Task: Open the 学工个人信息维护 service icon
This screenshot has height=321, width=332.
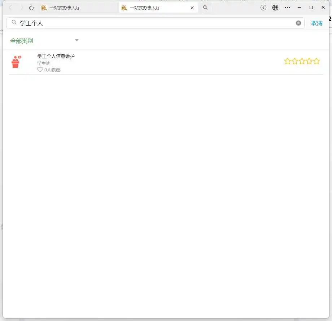Action: 16,62
